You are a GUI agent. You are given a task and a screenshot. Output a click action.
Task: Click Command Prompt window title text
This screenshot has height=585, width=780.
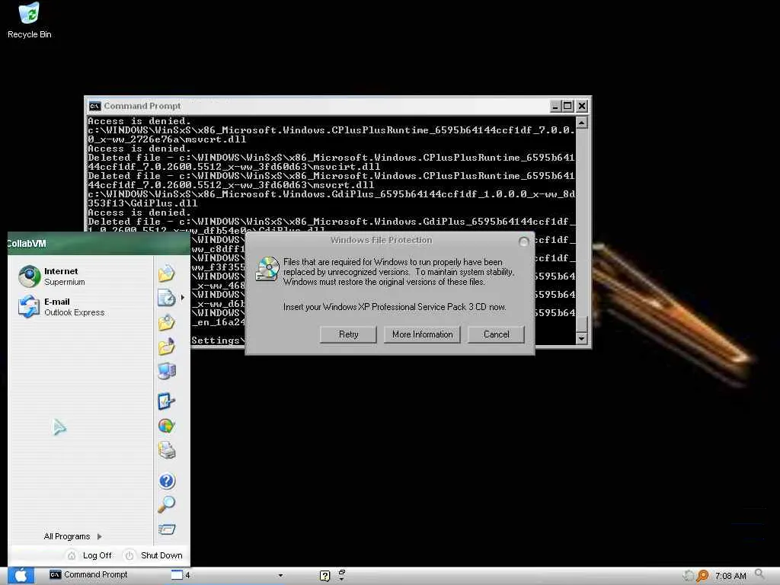point(142,106)
